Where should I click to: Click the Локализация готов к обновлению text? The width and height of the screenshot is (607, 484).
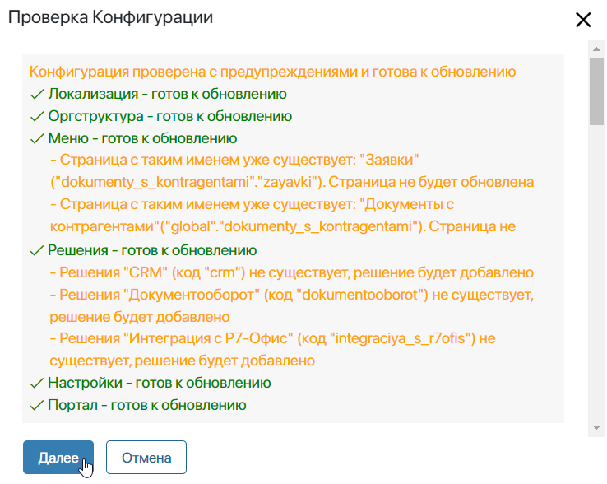167,94
